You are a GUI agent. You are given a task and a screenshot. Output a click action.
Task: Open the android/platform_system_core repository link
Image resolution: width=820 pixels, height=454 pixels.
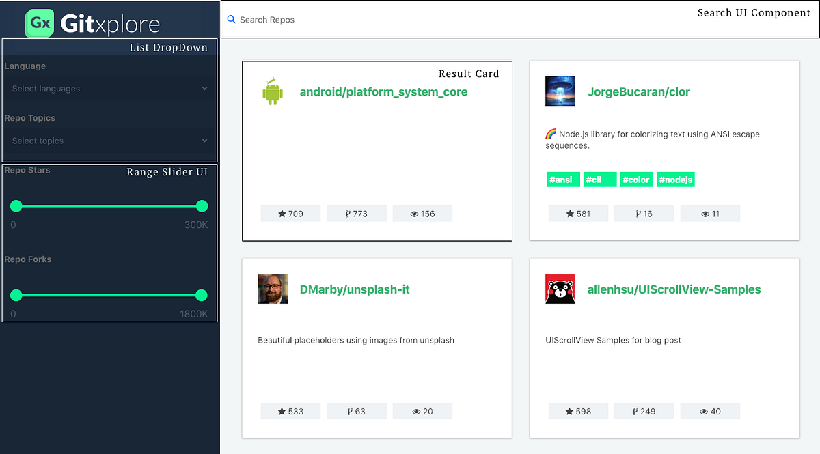point(383,91)
